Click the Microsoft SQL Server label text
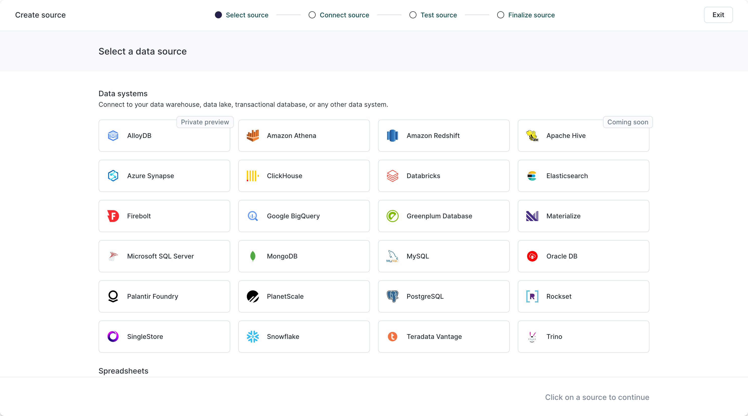748x416 pixels. [160, 256]
